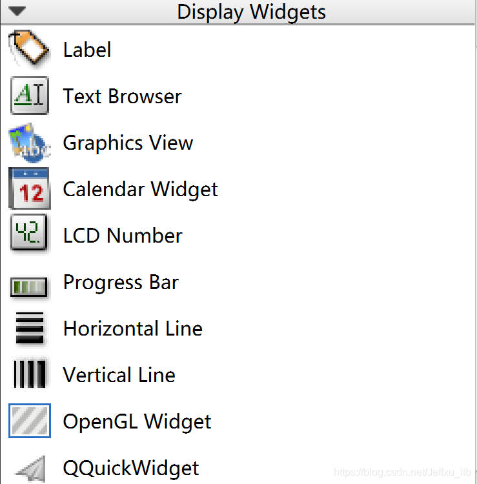Pick the Vertical Line icon
The image size is (477, 484).
[30, 374]
